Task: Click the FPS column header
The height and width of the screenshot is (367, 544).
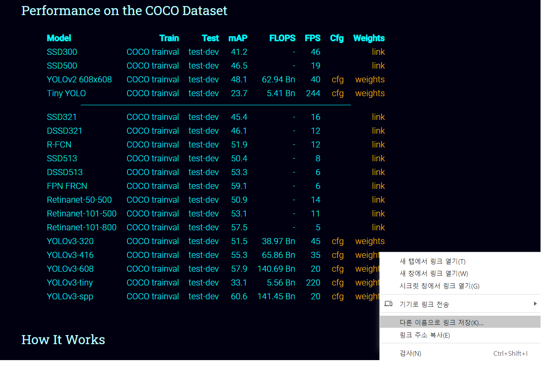Action: 312,38
